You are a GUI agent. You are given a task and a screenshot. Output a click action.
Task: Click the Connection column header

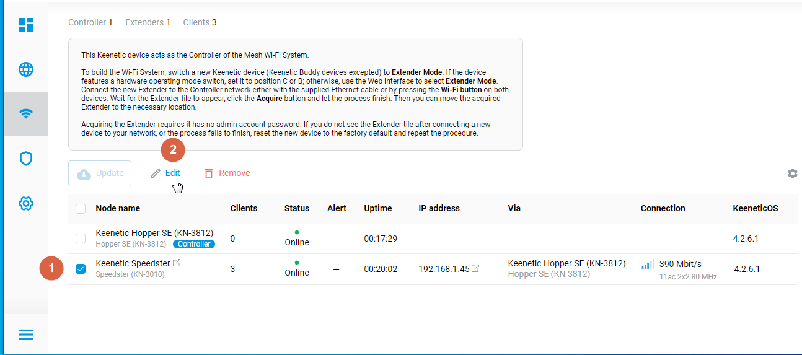(663, 208)
